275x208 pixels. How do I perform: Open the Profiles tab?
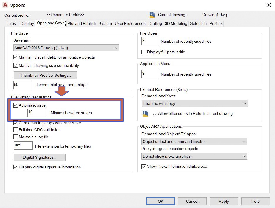coord(216,23)
